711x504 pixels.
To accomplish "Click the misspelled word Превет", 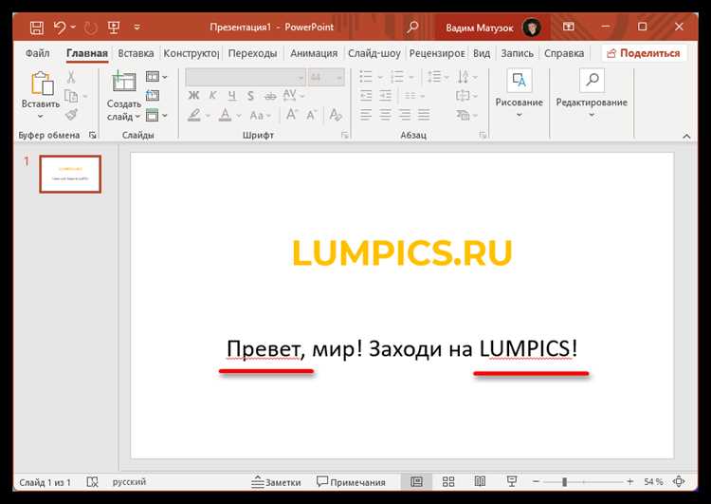I will click(x=263, y=348).
